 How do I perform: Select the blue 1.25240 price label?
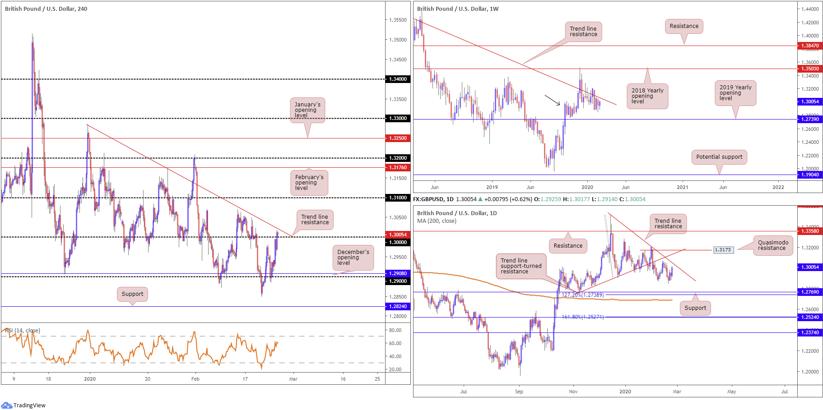pyautogui.click(x=810, y=317)
